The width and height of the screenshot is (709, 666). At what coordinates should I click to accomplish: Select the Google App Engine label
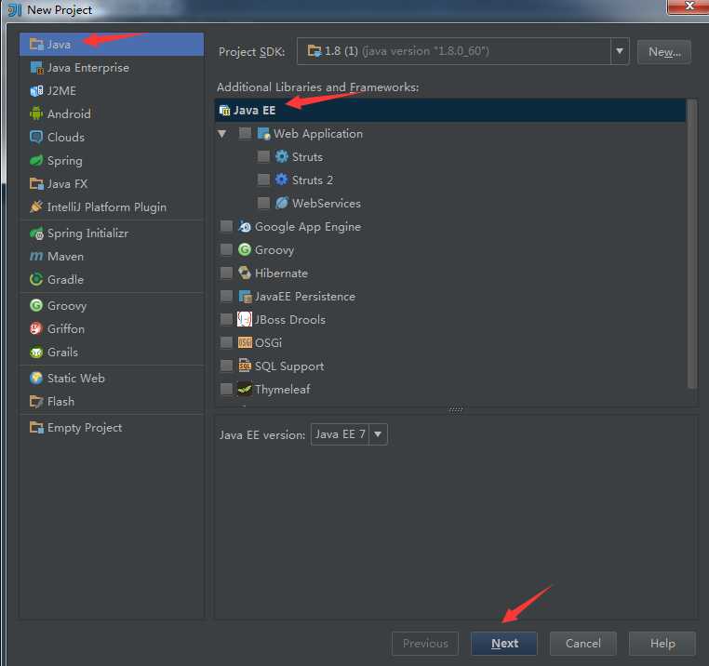click(x=308, y=227)
